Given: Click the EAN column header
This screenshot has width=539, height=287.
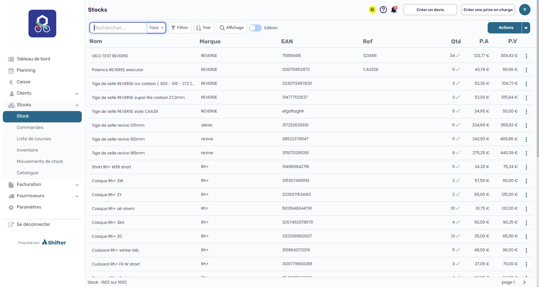Looking at the screenshot, I should pos(287,41).
